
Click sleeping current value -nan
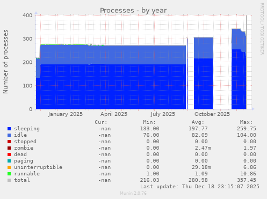(104, 129)
